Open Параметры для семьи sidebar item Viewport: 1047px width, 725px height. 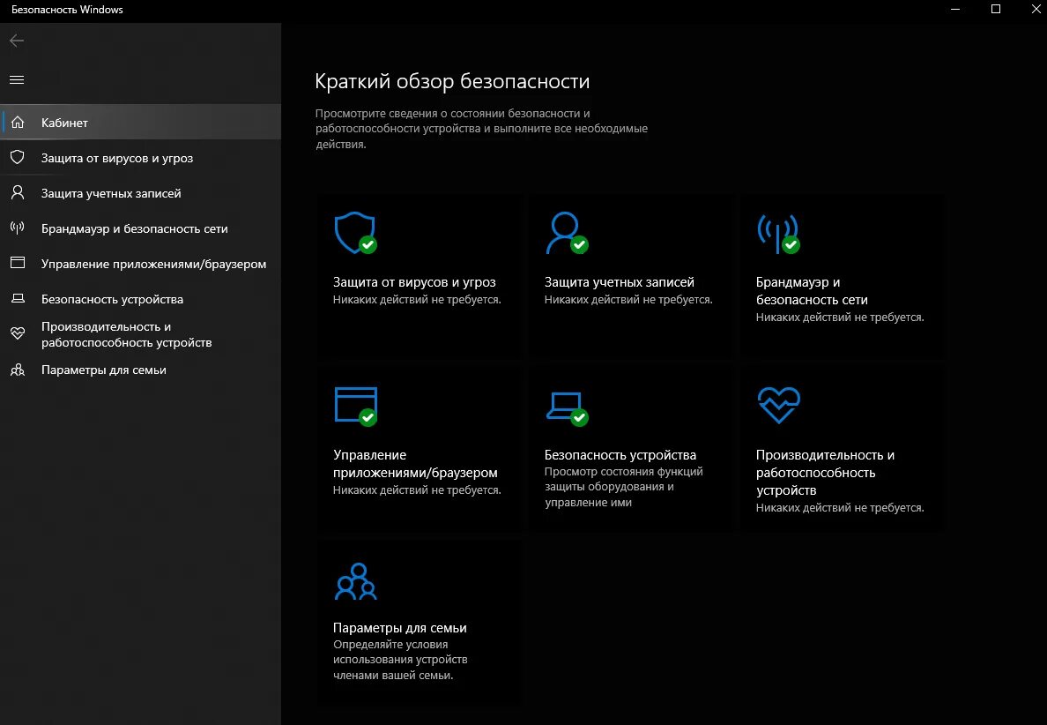[x=140, y=370]
